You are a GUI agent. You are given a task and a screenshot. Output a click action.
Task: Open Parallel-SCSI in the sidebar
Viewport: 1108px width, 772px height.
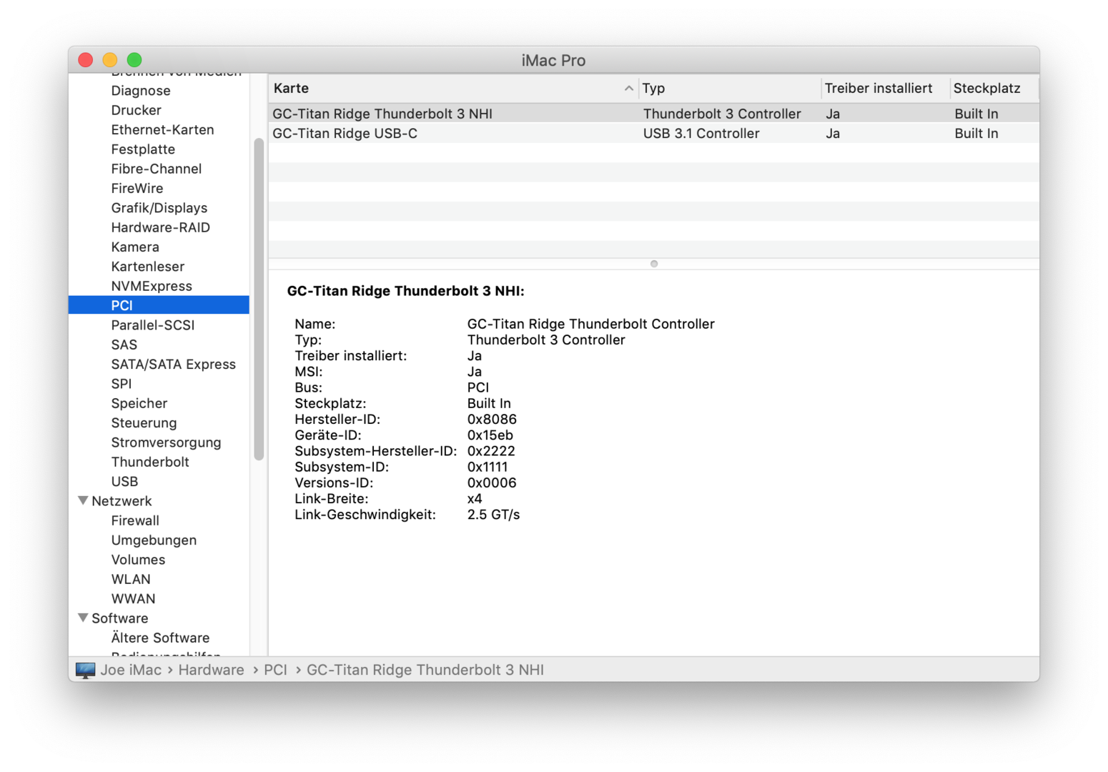click(x=152, y=325)
